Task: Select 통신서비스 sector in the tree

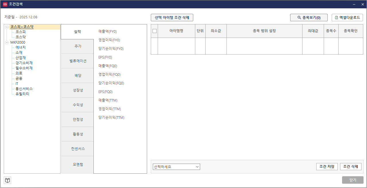Action: point(24,89)
